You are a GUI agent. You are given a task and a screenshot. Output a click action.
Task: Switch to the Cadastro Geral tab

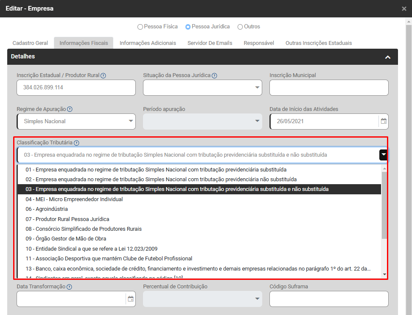coord(30,43)
